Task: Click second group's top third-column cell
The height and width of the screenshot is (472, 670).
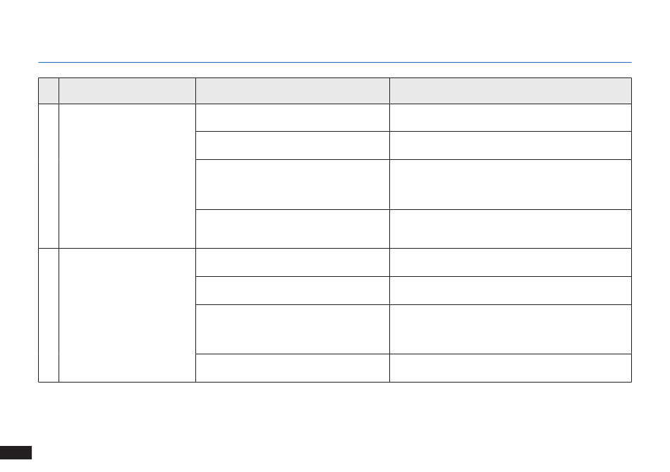Action: click(293, 263)
